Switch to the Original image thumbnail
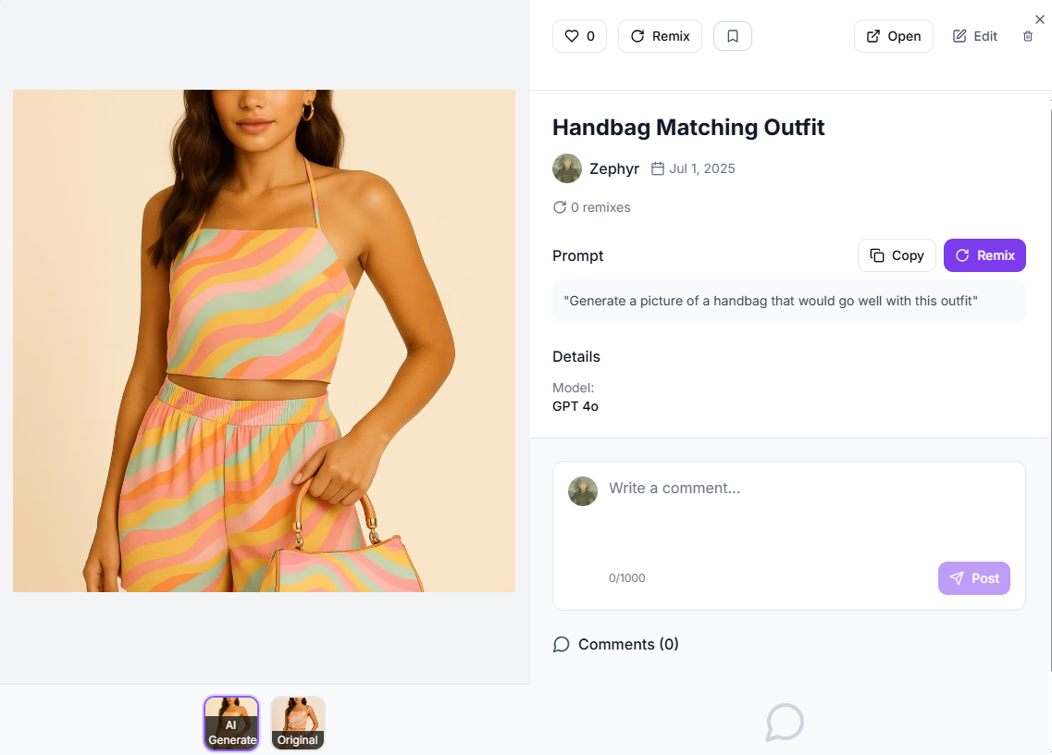 tap(298, 723)
